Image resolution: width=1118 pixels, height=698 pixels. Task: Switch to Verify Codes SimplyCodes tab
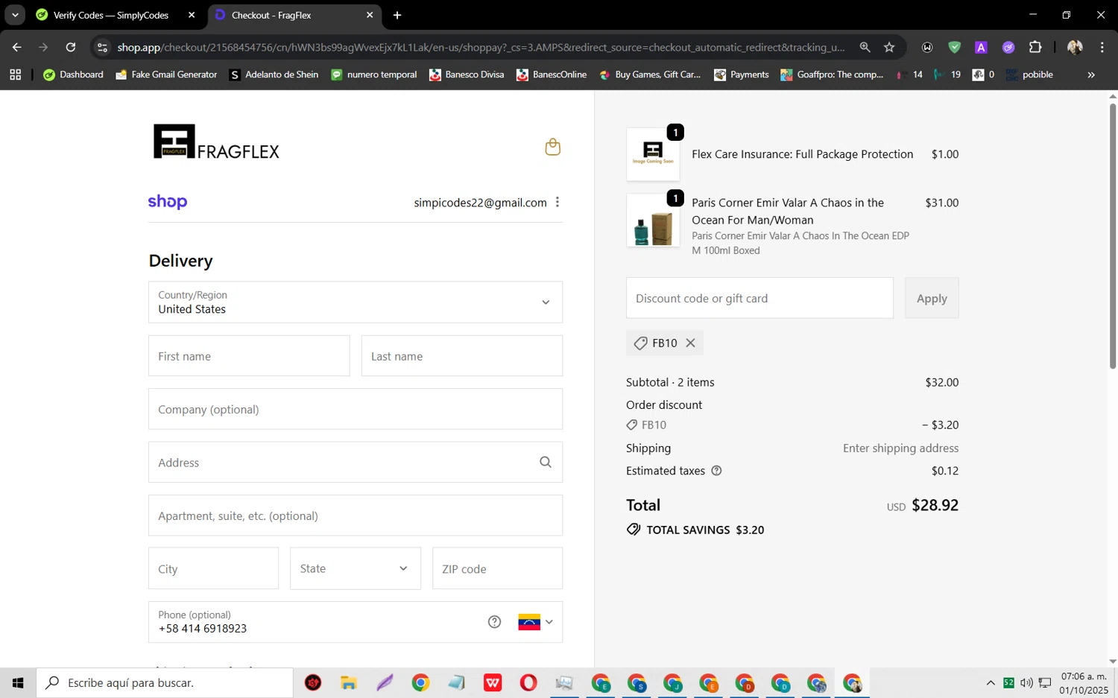click(110, 15)
